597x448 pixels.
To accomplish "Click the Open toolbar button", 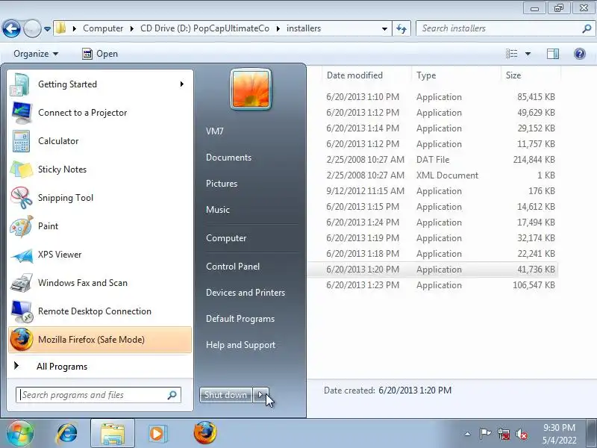I will coord(100,54).
